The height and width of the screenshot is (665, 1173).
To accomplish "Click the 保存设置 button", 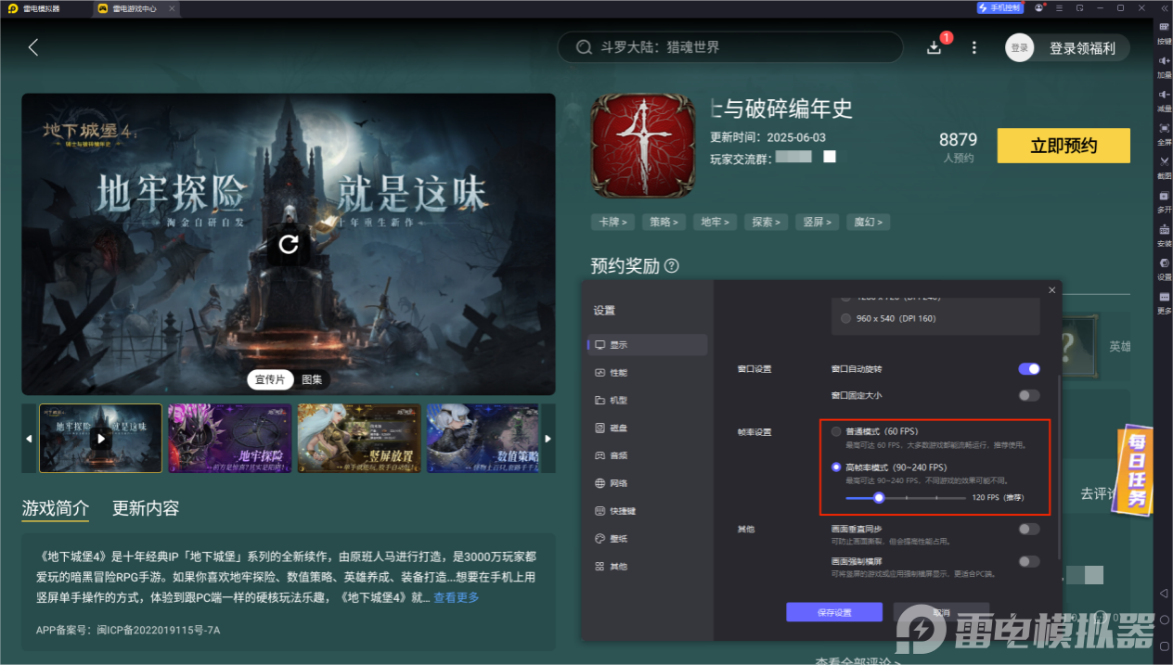I will 833,612.
